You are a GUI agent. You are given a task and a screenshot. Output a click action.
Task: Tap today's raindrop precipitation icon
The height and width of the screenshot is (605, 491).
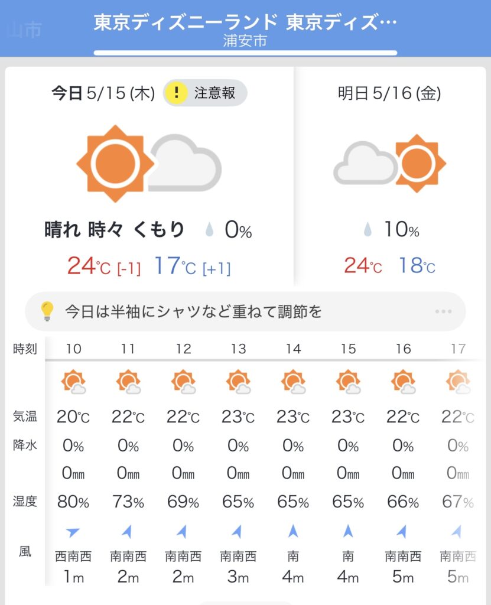(x=210, y=229)
